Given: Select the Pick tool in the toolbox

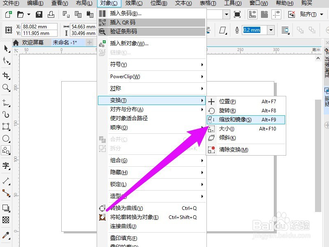Looking at the screenshot, I should tap(6, 49).
